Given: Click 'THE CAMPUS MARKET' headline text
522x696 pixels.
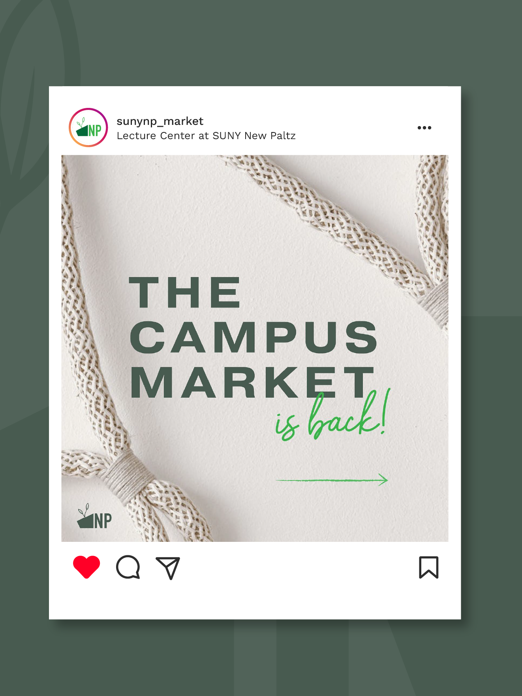Looking at the screenshot, I should (253, 337).
